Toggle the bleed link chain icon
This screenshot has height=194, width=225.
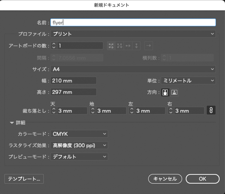pos(211,110)
